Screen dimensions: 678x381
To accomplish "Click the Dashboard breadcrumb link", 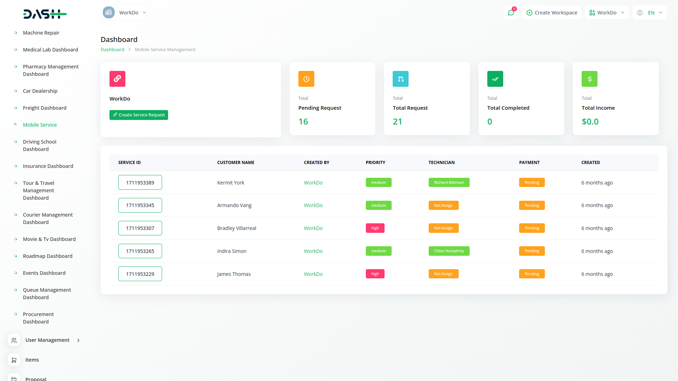I will (x=112, y=50).
